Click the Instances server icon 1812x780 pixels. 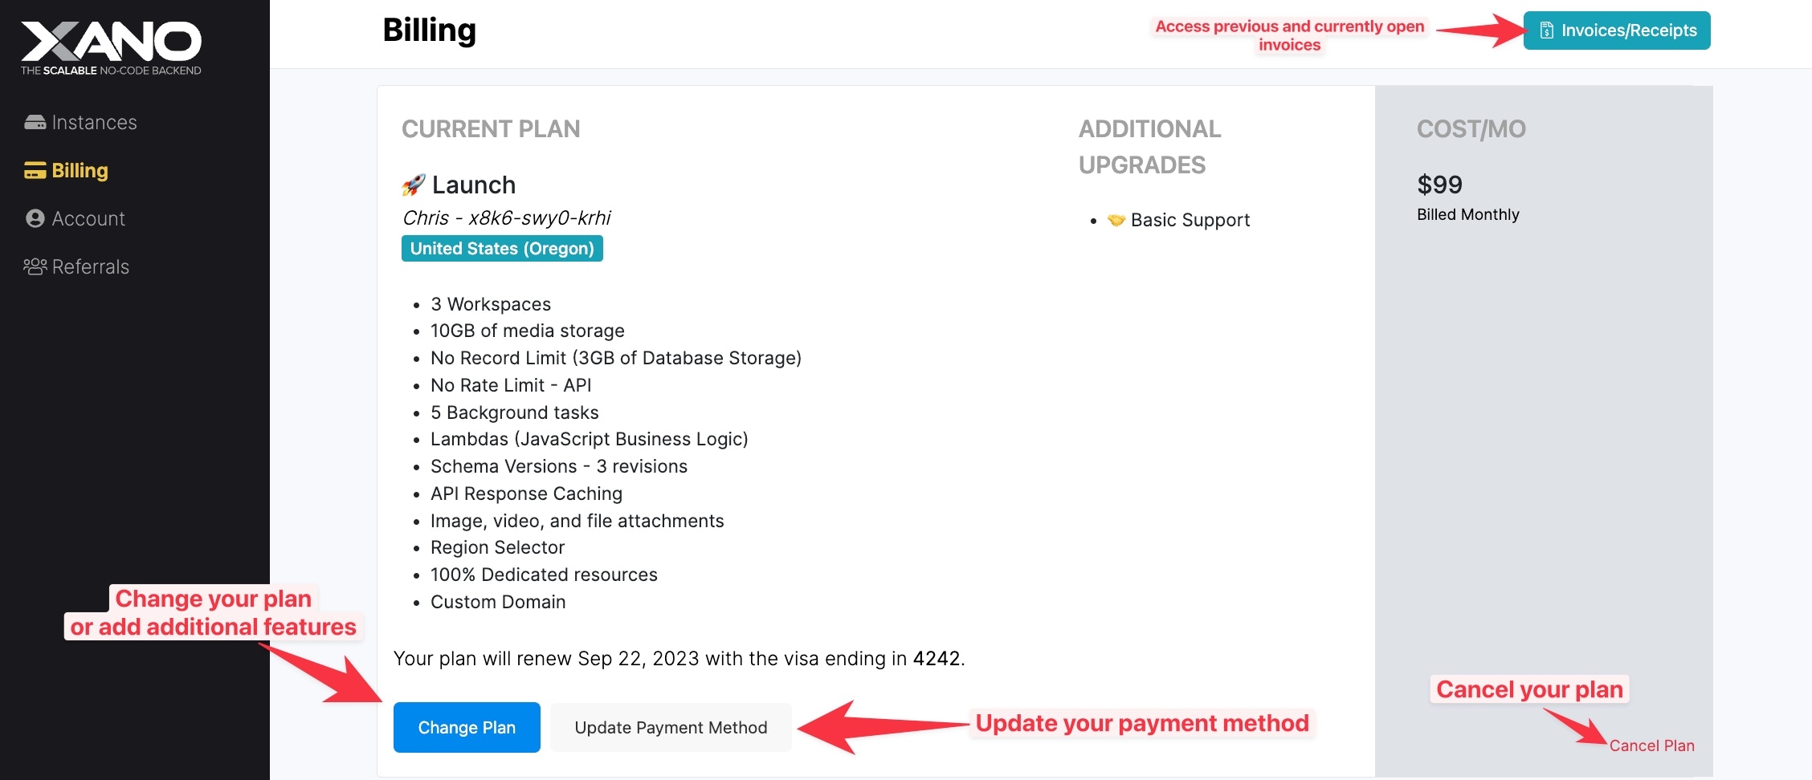pos(35,122)
